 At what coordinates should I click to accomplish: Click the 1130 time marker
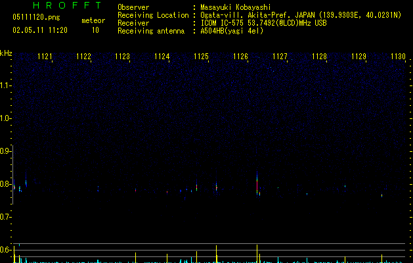pos(398,57)
